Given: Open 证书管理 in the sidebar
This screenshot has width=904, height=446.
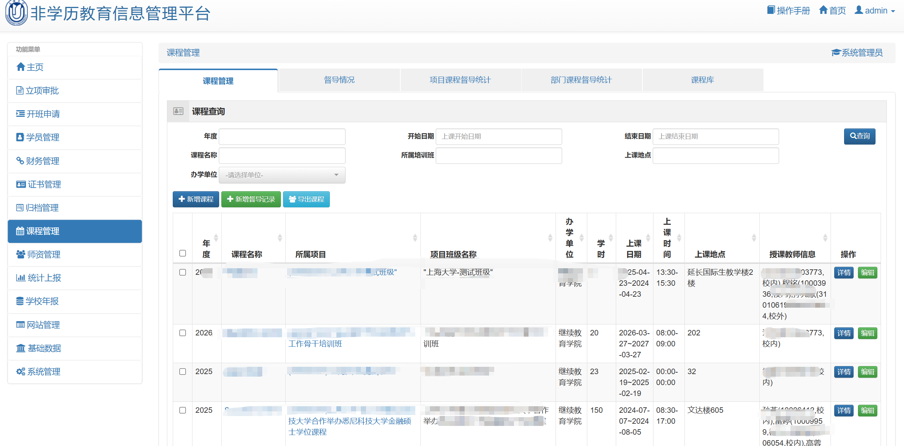Looking at the screenshot, I should (75, 184).
